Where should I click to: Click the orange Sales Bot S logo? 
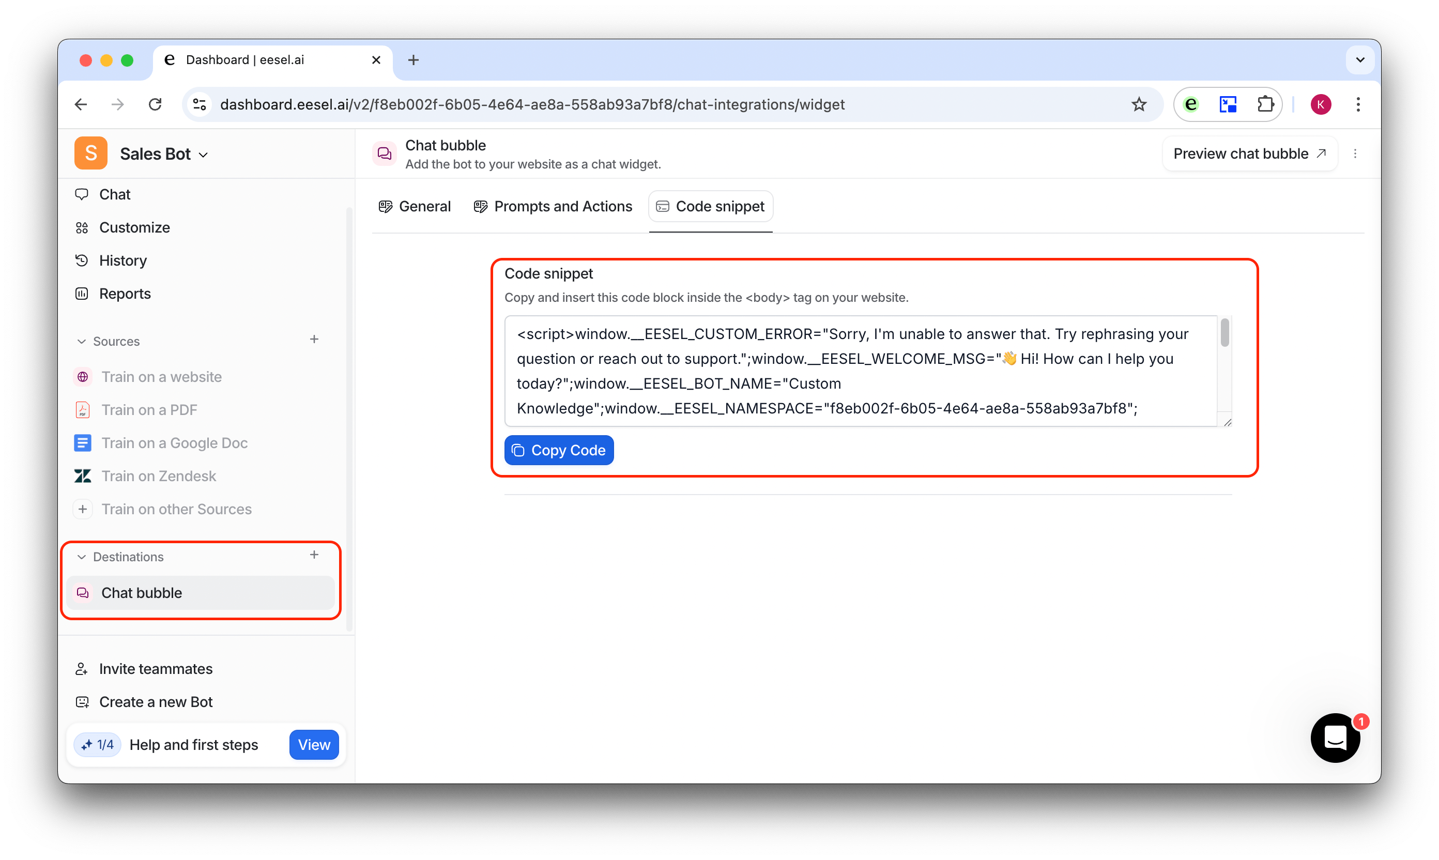(x=91, y=153)
